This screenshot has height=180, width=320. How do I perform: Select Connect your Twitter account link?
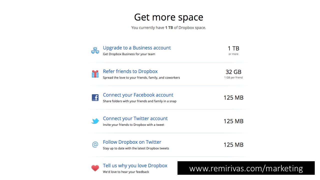pos(135,118)
